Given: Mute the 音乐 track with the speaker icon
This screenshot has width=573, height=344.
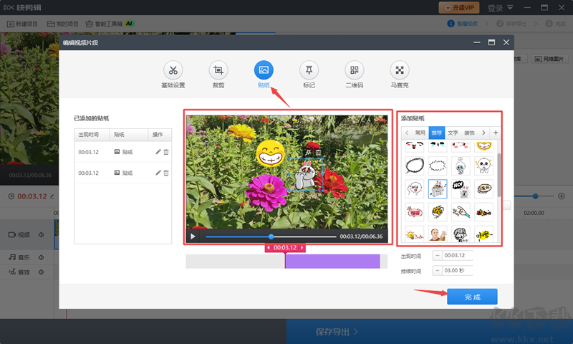Looking at the screenshot, I should tap(42, 257).
